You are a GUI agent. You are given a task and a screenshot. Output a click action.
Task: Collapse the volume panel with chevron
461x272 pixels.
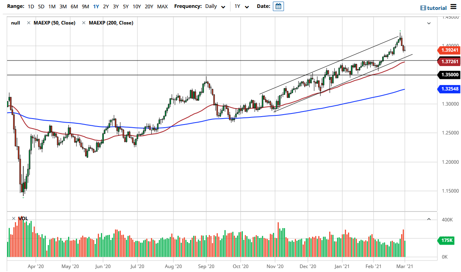[429, 219]
